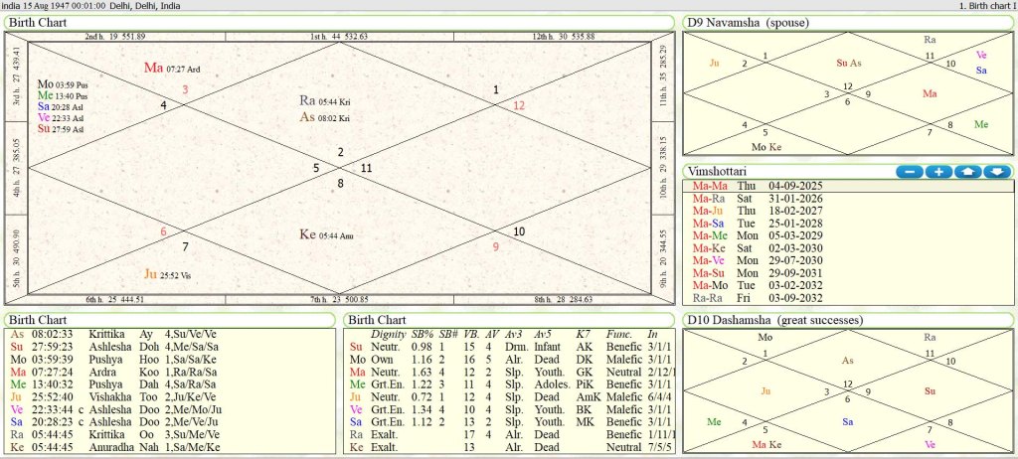Select Mars 'Ma 07:27 Ard' in main chart
Image resolution: width=1018 pixels, height=459 pixels.
[x=173, y=68]
